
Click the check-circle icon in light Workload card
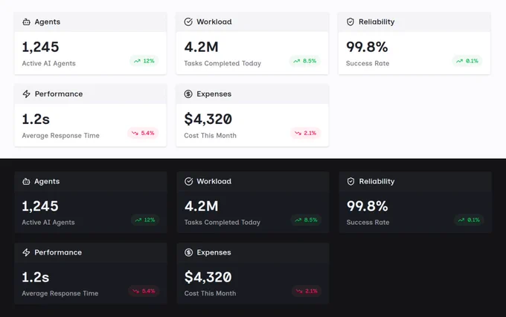188,22
